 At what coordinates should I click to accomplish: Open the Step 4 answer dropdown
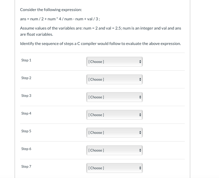pos(114,115)
